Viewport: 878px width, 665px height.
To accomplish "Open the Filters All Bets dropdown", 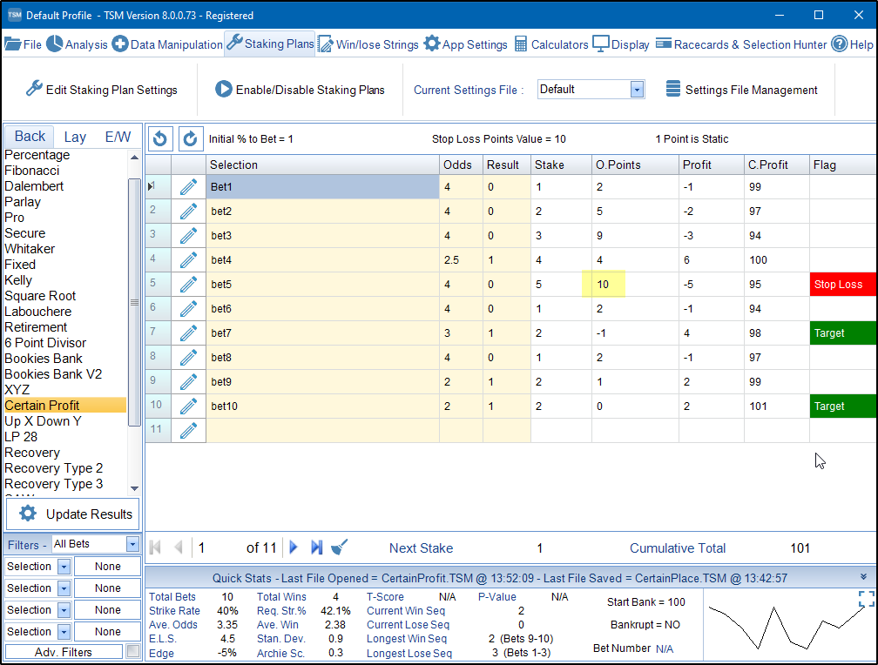I will (132, 544).
